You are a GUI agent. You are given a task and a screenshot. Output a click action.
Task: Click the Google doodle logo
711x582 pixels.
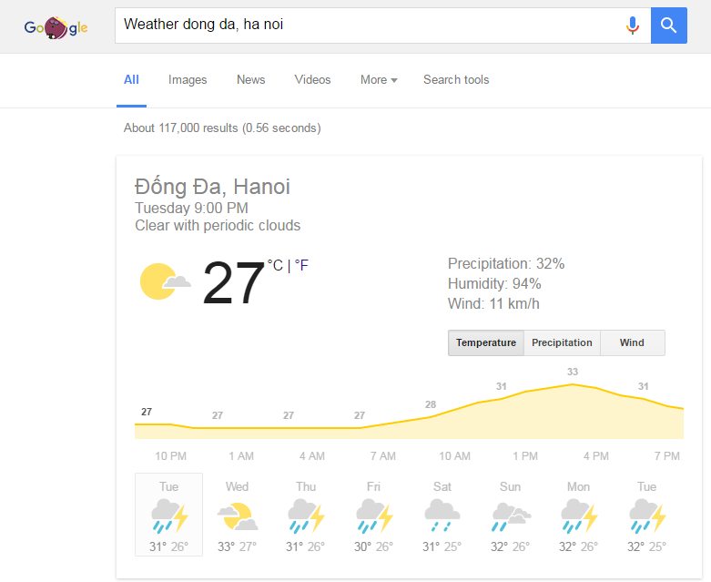[x=56, y=27]
